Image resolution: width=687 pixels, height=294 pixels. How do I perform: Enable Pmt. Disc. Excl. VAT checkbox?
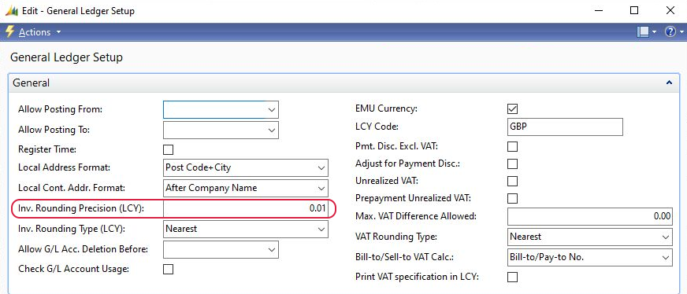[x=512, y=146]
